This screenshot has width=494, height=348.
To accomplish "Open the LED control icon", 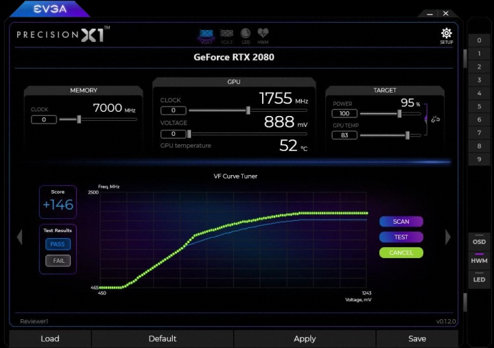I will 246,36.
